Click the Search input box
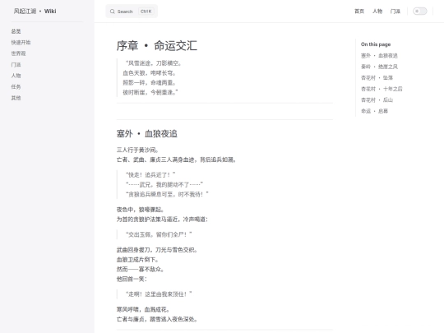Screen dimensions: 444x333 pyautogui.click(x=132, y=12)
